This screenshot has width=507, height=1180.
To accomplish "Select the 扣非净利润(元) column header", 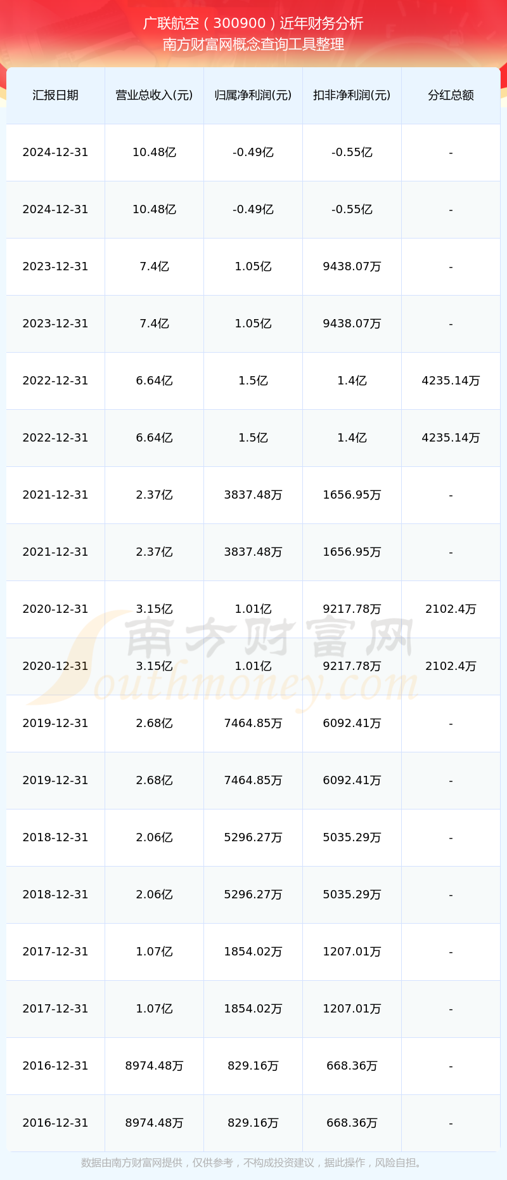I will click(x=352, y=95).
